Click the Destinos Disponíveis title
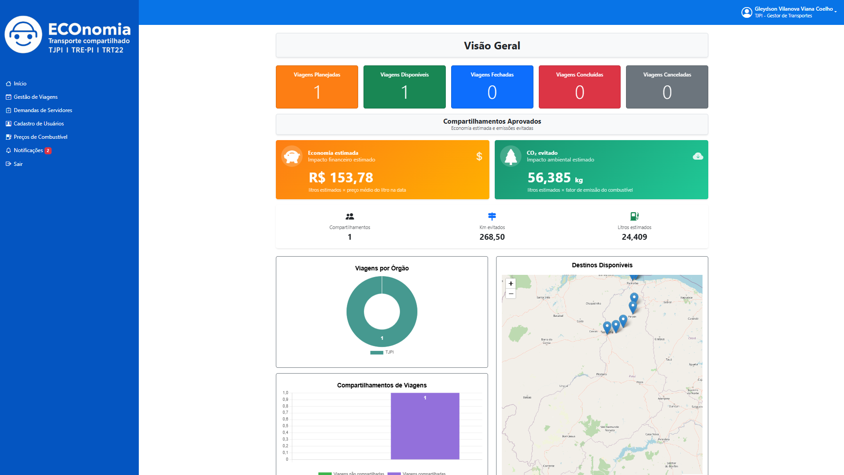Viewport: 844px width, 475px height. (x=602, y=265)
